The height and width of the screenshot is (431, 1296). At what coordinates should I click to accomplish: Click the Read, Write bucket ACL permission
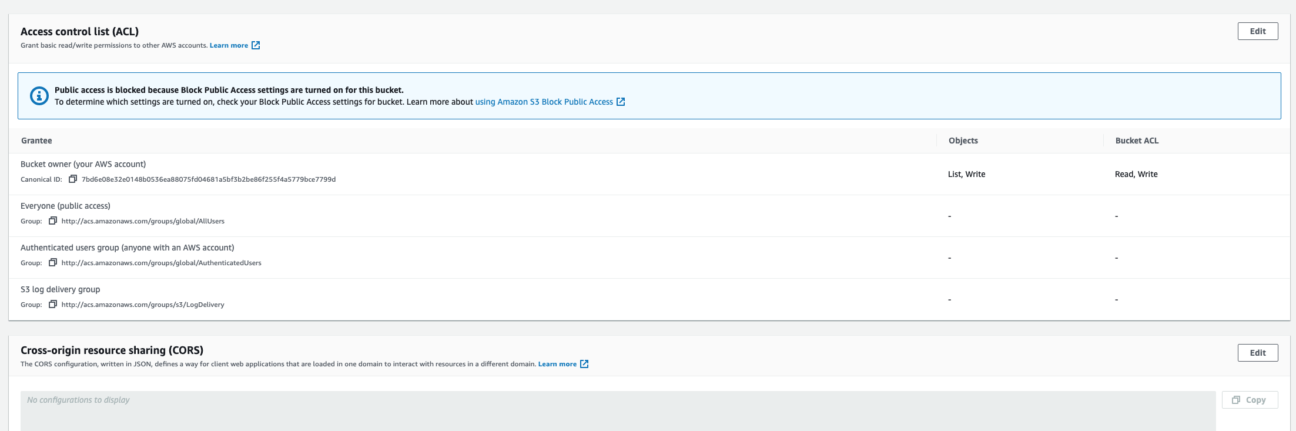pyautogui.click(x=1136, y=174)
